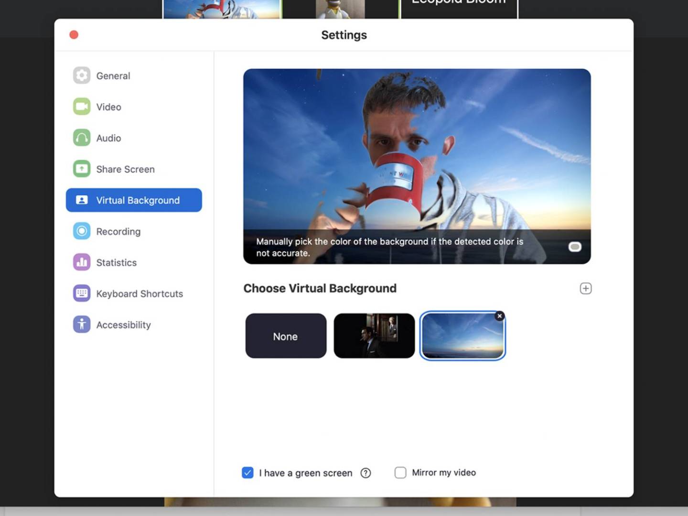The height and width of the screenshot is (516, 688).
Task: Flip the small toggle on the video preview
Action: coord(575,247)
